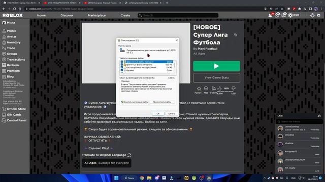Uncheck the first checkbox in Disk Cleanup list

pos(122,62)
